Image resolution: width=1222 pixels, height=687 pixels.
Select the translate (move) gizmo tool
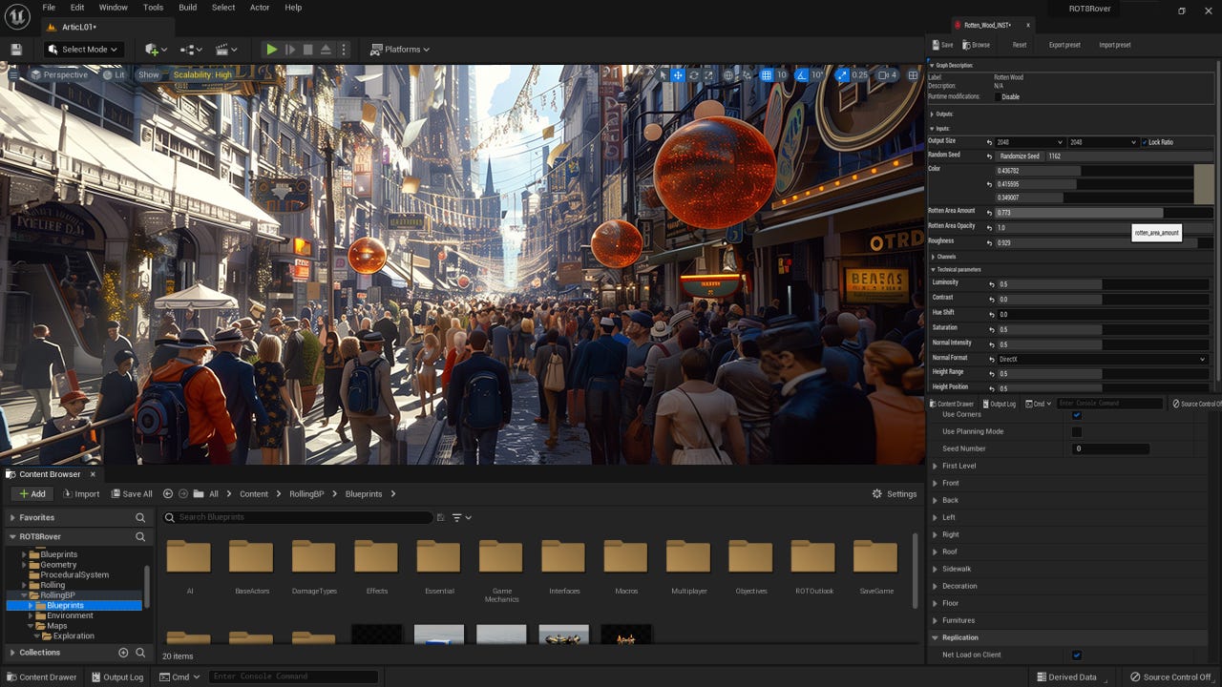pos(678,75)
